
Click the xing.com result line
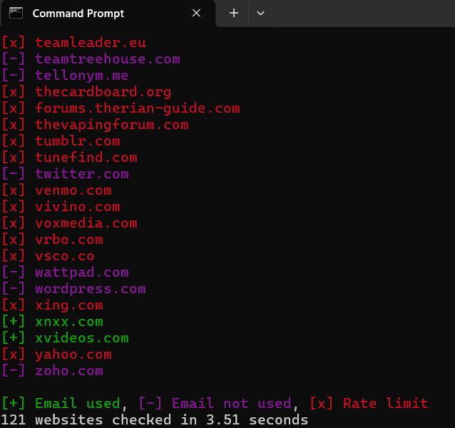click(x=52, y=305)
